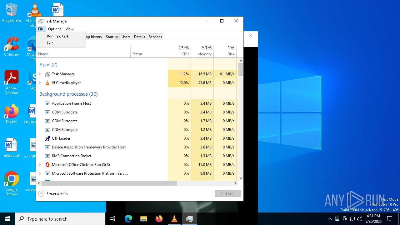This screenshot has width=400, height=225.
Task: Switch to VLC from the taskbar
Action: pyautogui.click(x=174, y=219)
